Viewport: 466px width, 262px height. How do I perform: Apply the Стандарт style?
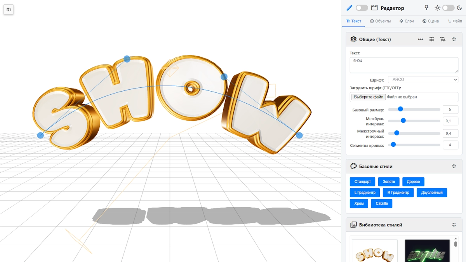(x=363, y=182)
